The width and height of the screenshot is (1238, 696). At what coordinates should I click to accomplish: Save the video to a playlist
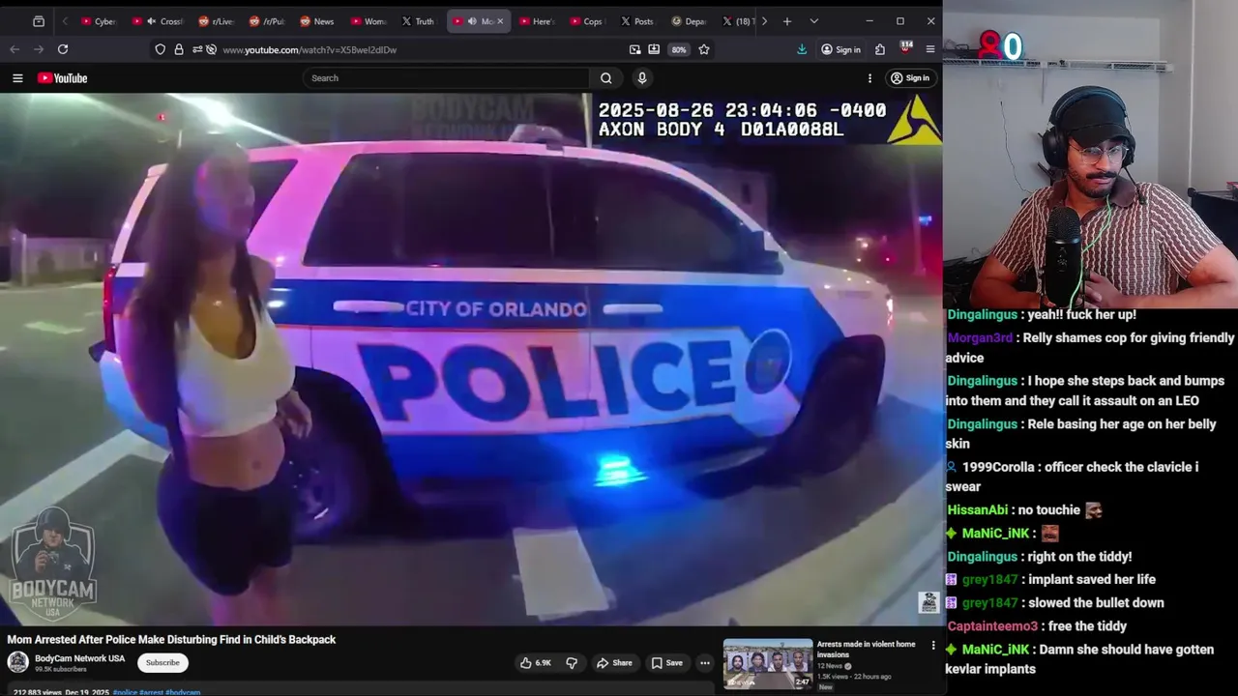(666, 663)
